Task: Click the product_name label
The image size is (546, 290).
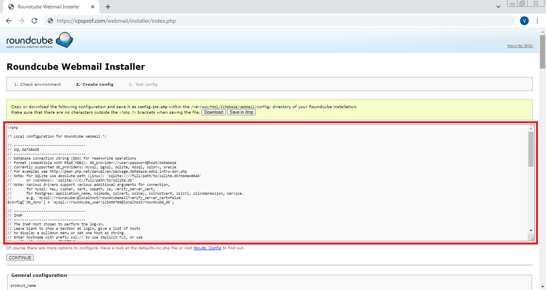Action: click(23, 286)
